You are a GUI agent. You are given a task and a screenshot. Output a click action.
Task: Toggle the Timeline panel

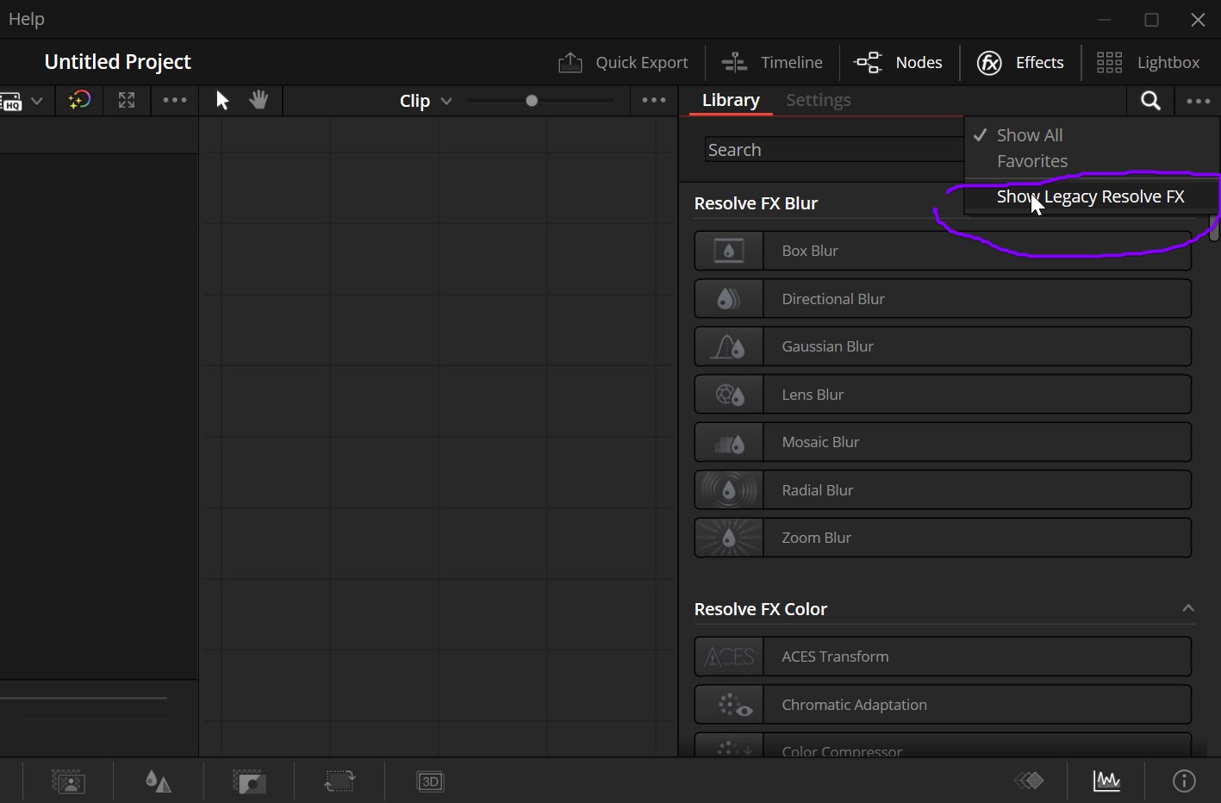coord(772,62)
